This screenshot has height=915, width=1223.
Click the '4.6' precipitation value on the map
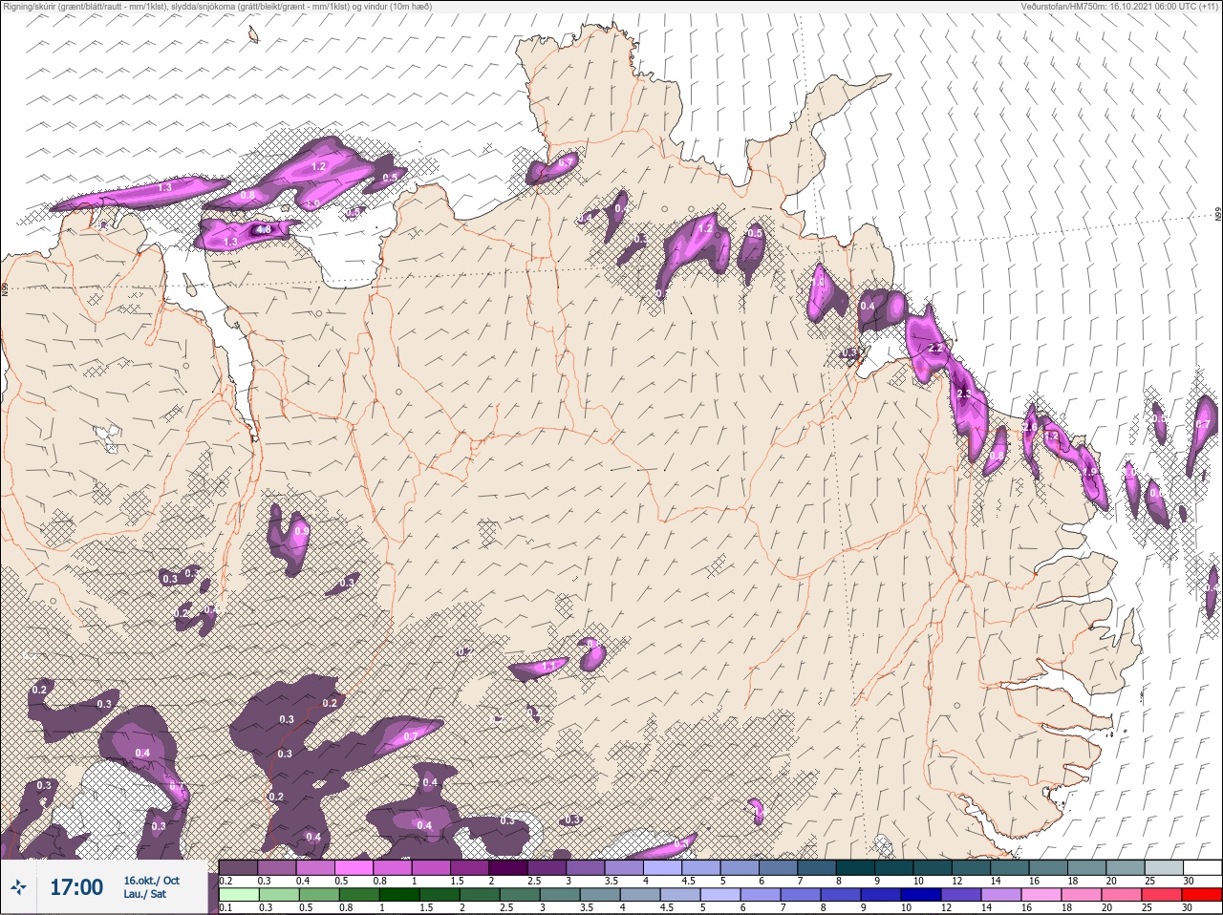pos(263,229)
